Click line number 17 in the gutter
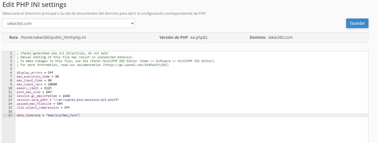This screenshot has height=143, width=377. tap(10, 115)
